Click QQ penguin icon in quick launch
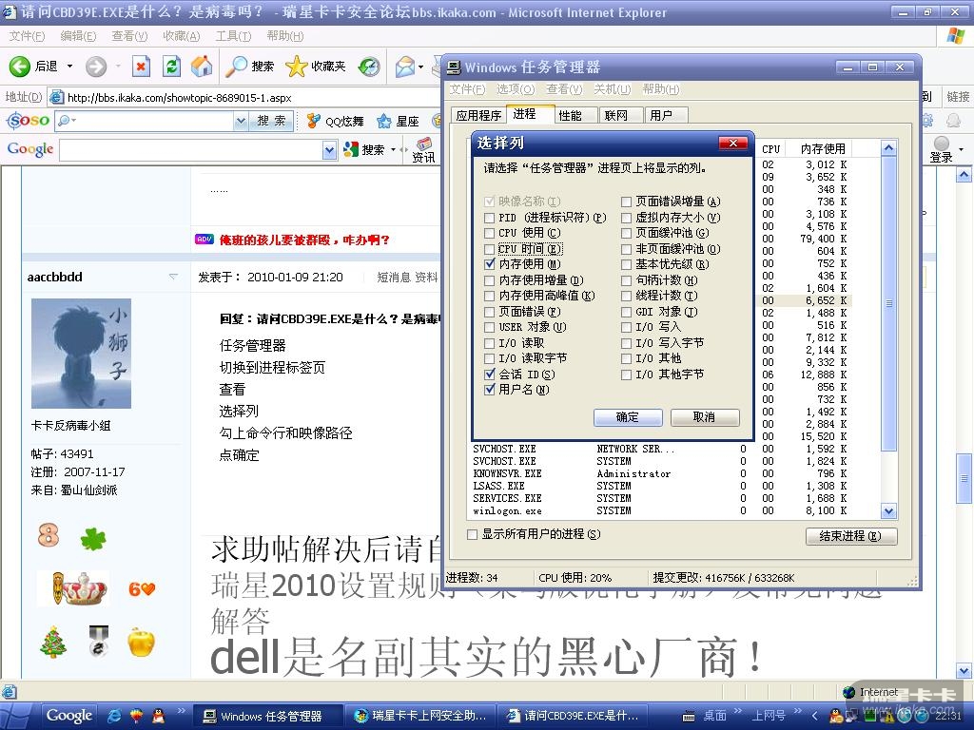The width and height of the screenshot is (974, 730). [x=159, y=716]
